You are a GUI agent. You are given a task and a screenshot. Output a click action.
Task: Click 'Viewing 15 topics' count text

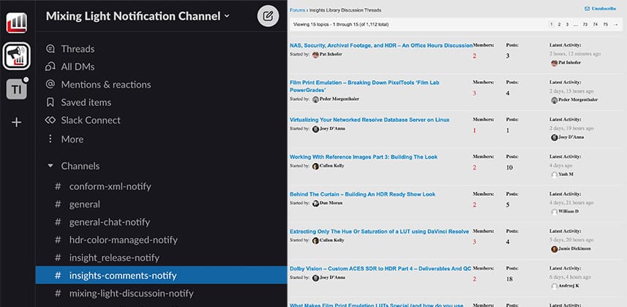click(x=341, y=24)
